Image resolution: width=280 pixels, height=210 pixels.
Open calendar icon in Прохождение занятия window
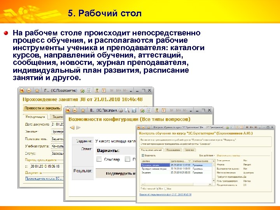pyautogui.click(x=104, y=91)
